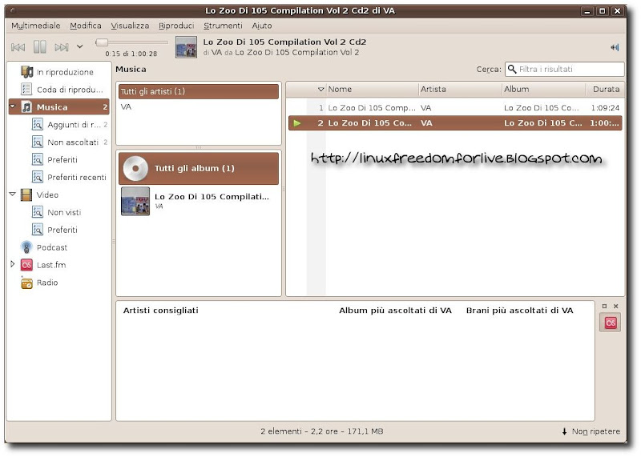Viewport: 641px width, 457px height.
Task: Sort tracks by Artista column
Action: pos(460,90)
